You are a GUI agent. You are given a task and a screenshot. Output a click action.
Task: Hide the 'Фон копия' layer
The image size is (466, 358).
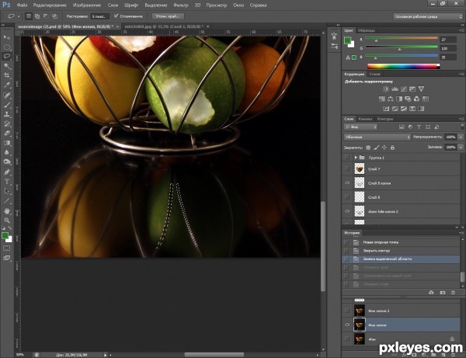347,325
